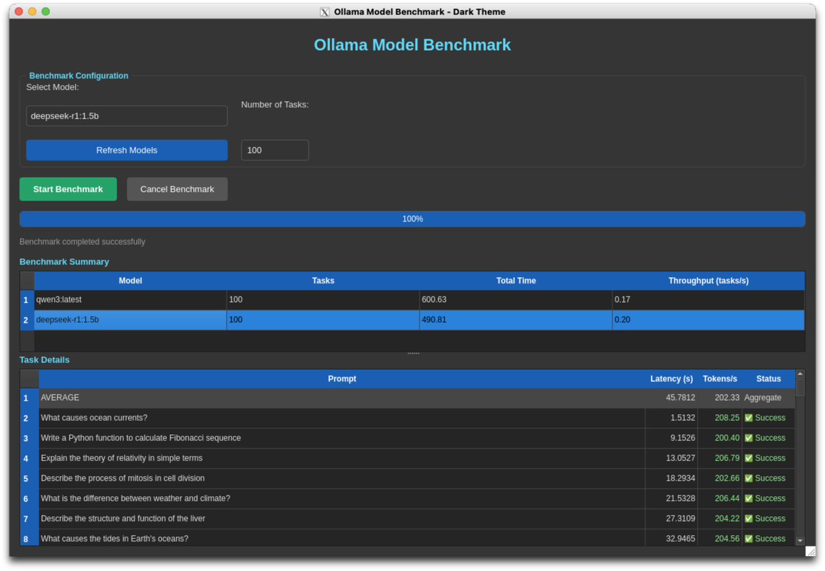This screenshot has width=825, height=571.
Task: Click the splitter dots between the two tables
Action: click(x=412, y=353)
